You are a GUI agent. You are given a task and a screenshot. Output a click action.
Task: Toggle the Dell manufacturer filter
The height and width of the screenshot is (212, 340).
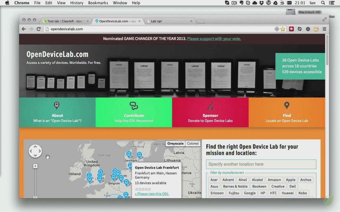click(292, 186)
